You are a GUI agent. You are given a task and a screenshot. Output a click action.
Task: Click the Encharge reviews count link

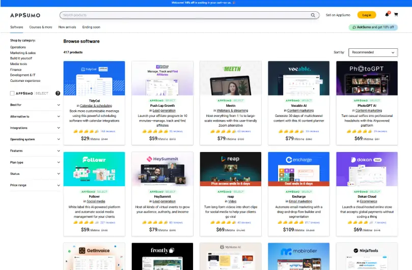click(312, 223)
